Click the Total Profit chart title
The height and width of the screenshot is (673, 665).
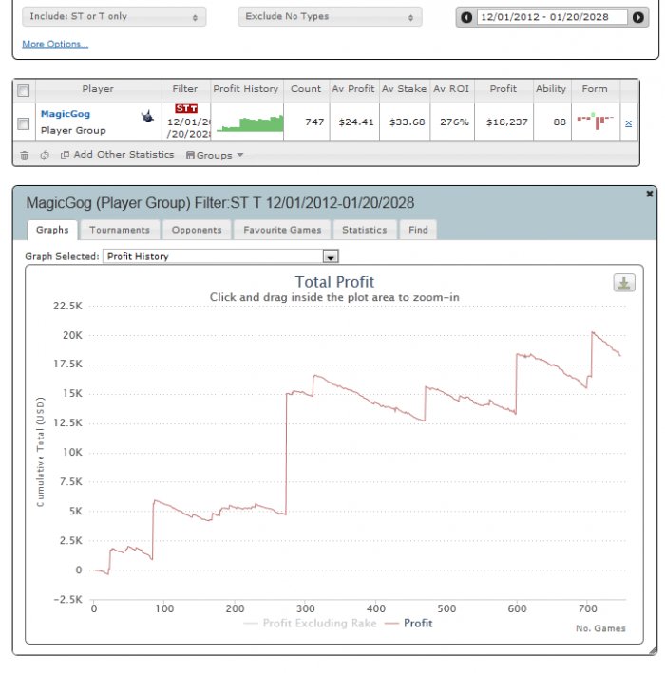coord(334,282)
